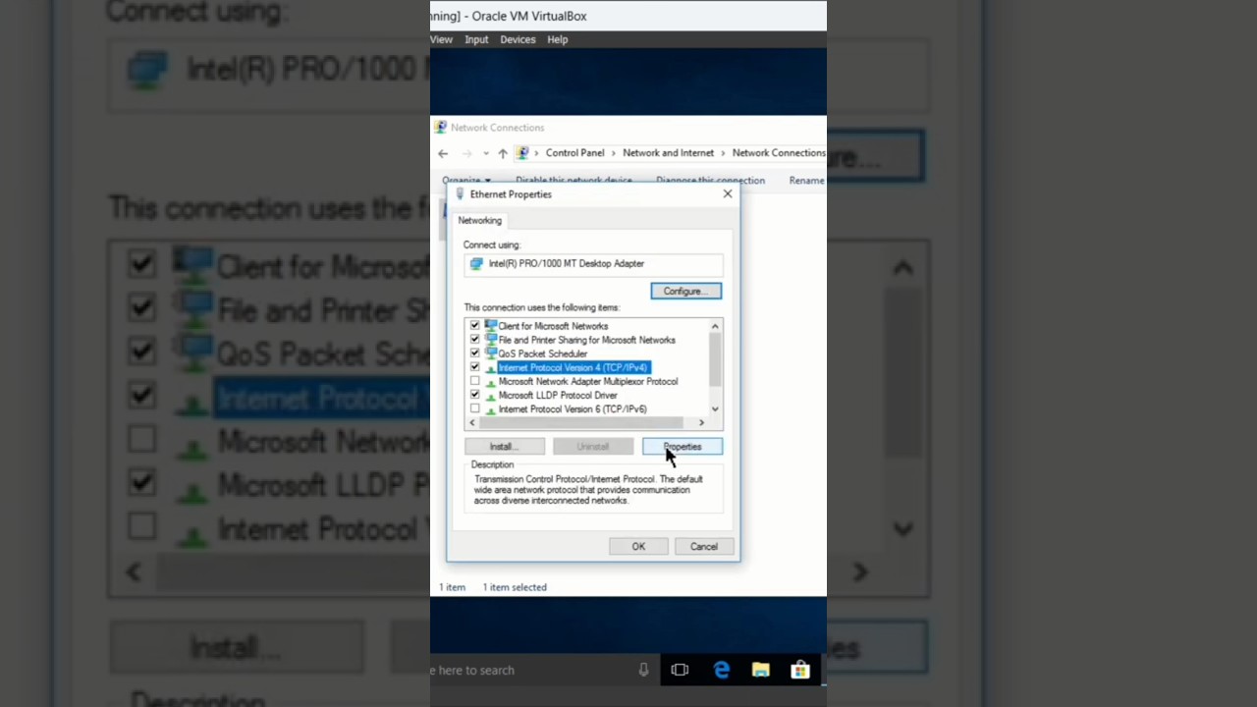Click the list's vertical scrollbar thumb
This screenshot has width=1257, height=707.
pos(715,359)
